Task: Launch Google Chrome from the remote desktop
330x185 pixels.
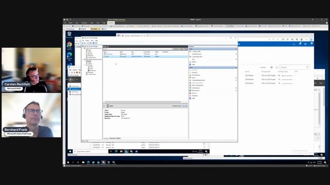Action: (x=70, y=46)
